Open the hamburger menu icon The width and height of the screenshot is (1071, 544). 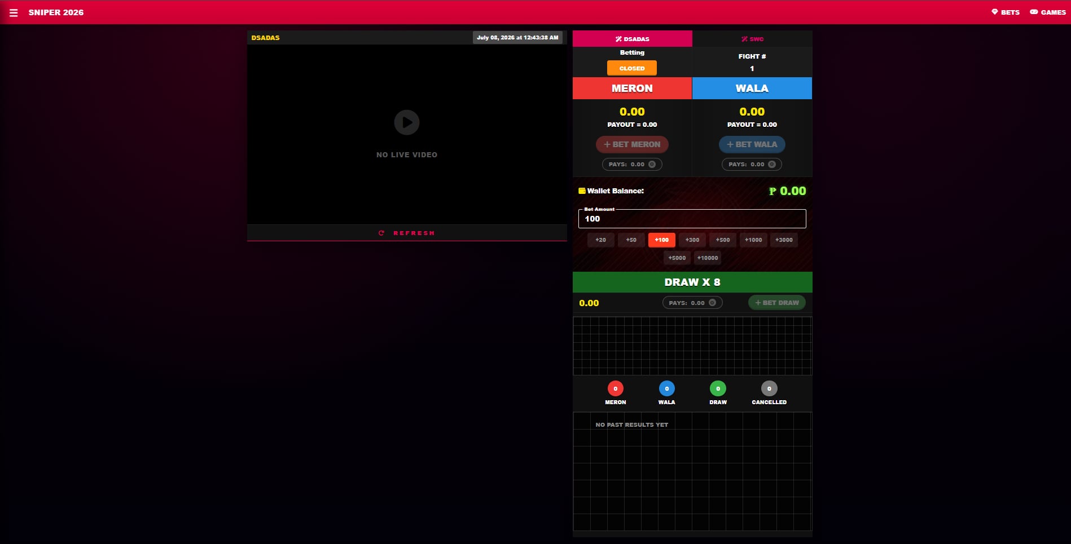pyautogui.click(x=14, y=12)
